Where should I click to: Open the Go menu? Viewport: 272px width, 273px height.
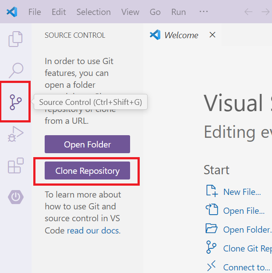[x=155, y=12]
